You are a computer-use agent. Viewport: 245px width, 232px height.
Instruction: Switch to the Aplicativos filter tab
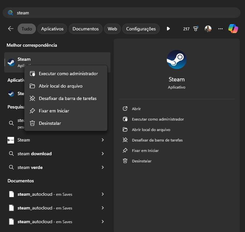[52, 29]
